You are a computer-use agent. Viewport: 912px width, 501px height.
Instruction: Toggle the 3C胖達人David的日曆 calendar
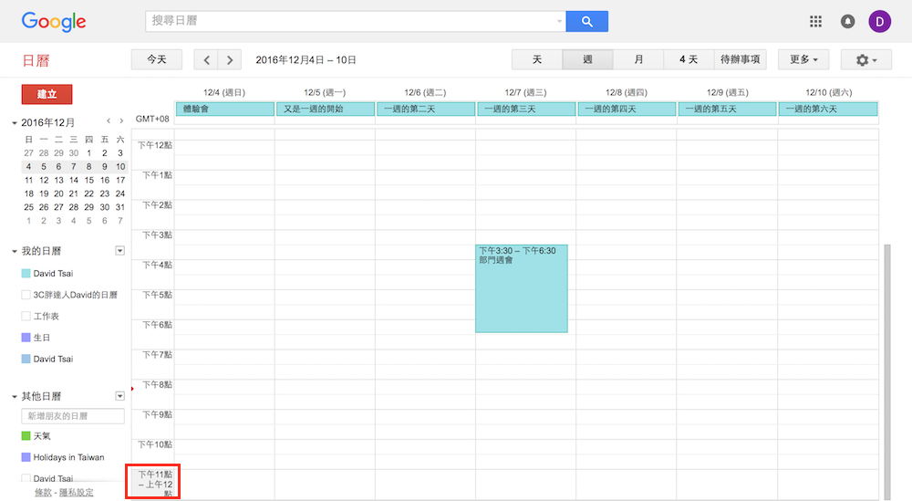pos(26,295)
